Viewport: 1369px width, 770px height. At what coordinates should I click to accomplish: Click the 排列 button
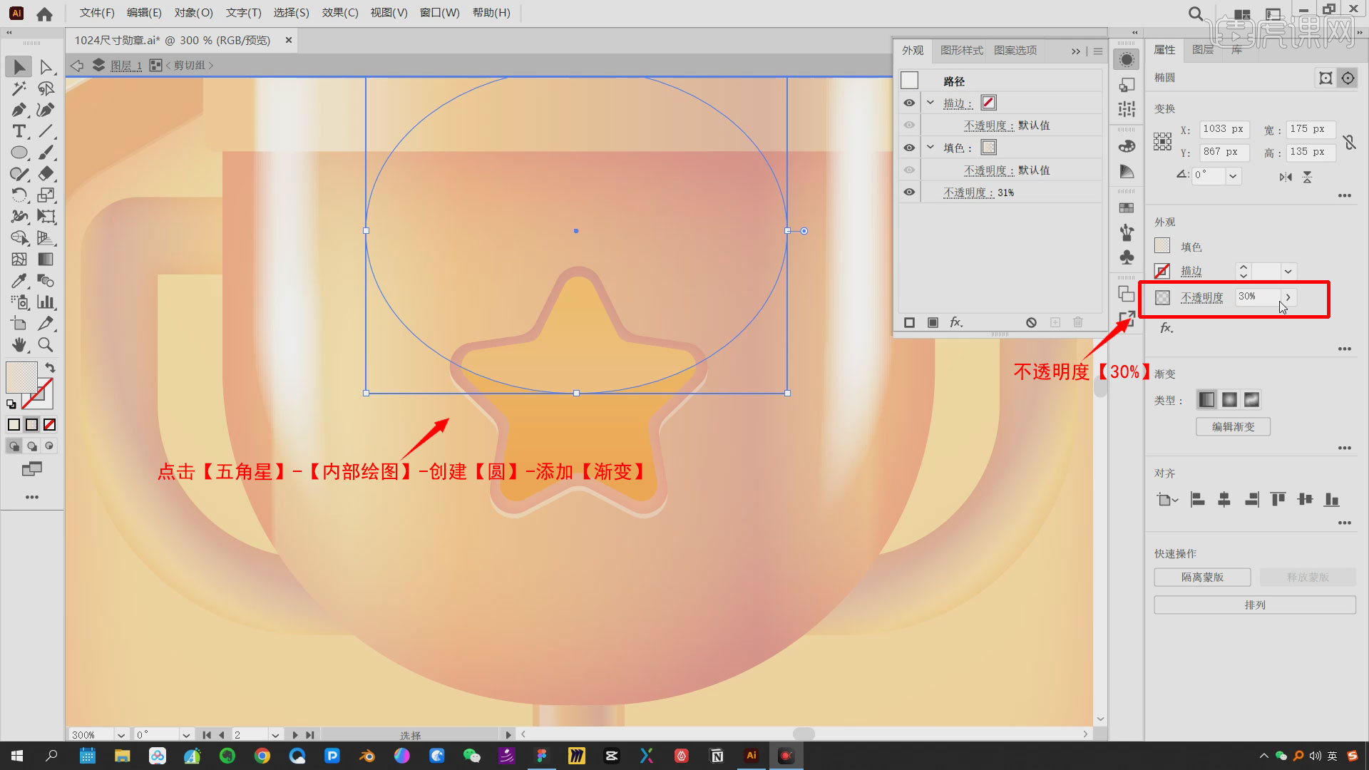[1255, 605]
